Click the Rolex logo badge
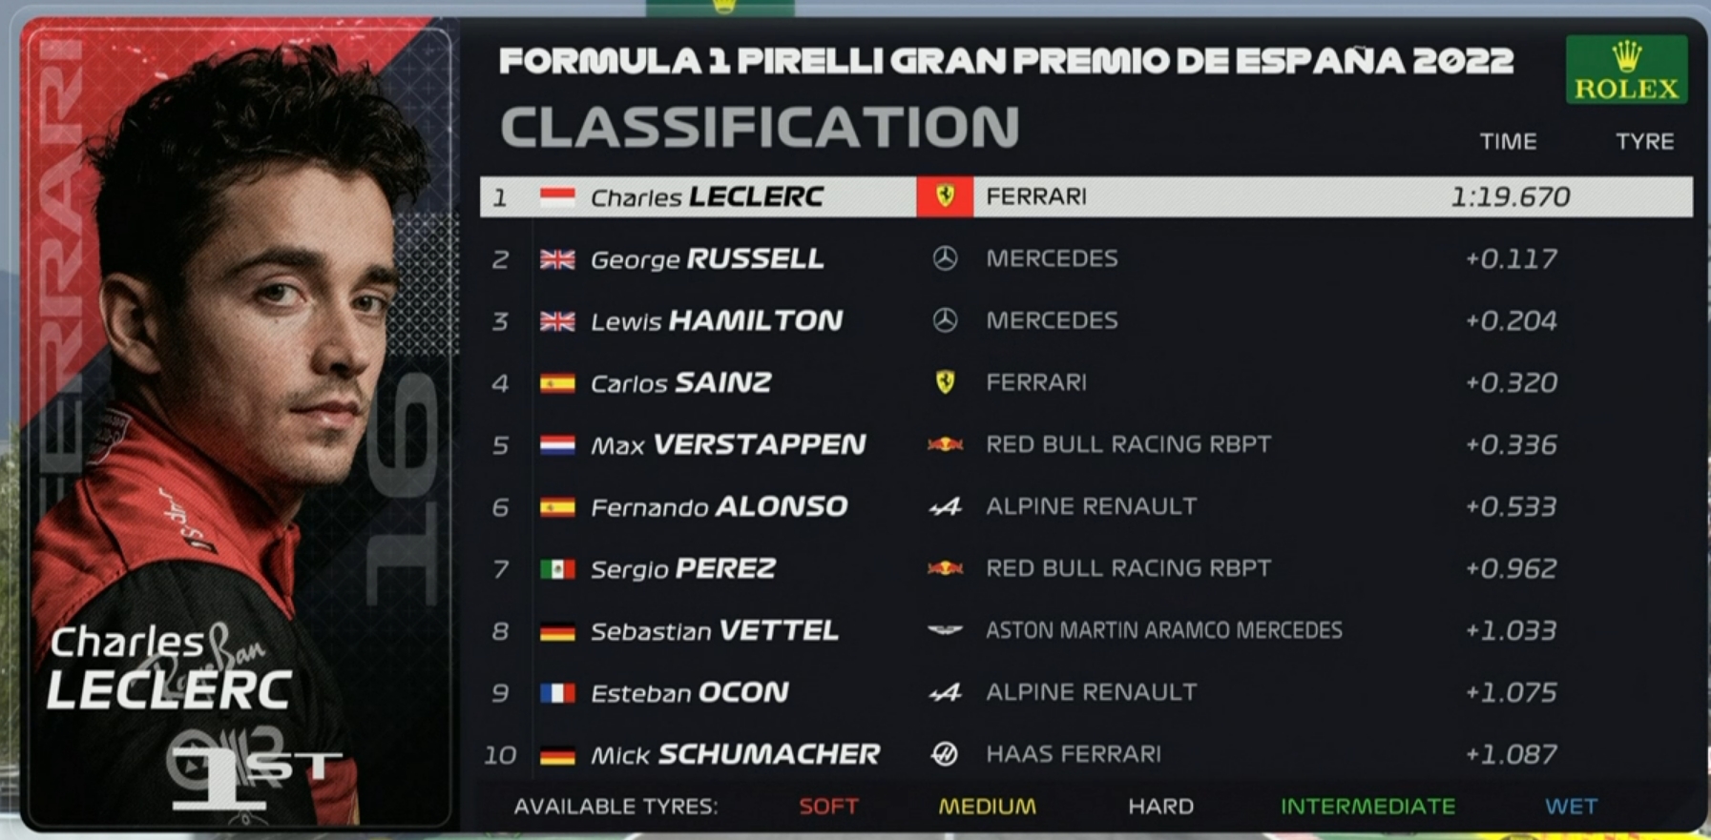The image size is (1711, 840). 1626,70
